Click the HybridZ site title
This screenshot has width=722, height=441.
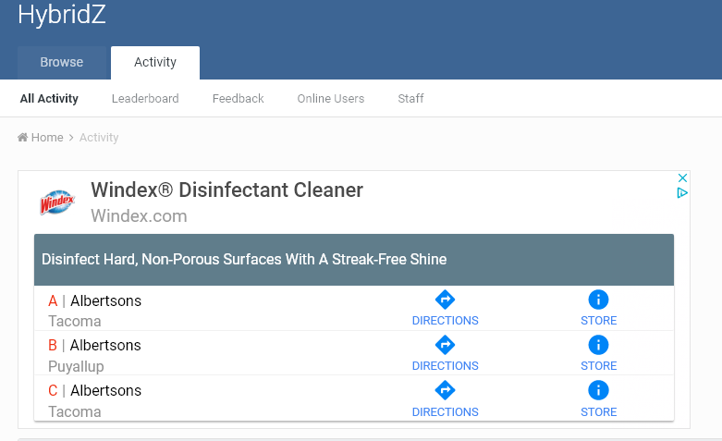62,14
